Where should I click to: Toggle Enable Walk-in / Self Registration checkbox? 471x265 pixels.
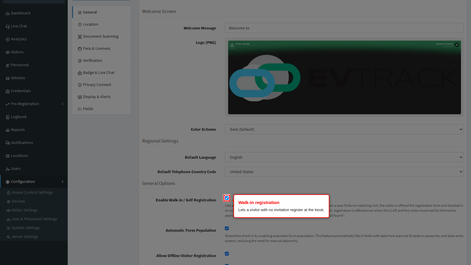227,198
